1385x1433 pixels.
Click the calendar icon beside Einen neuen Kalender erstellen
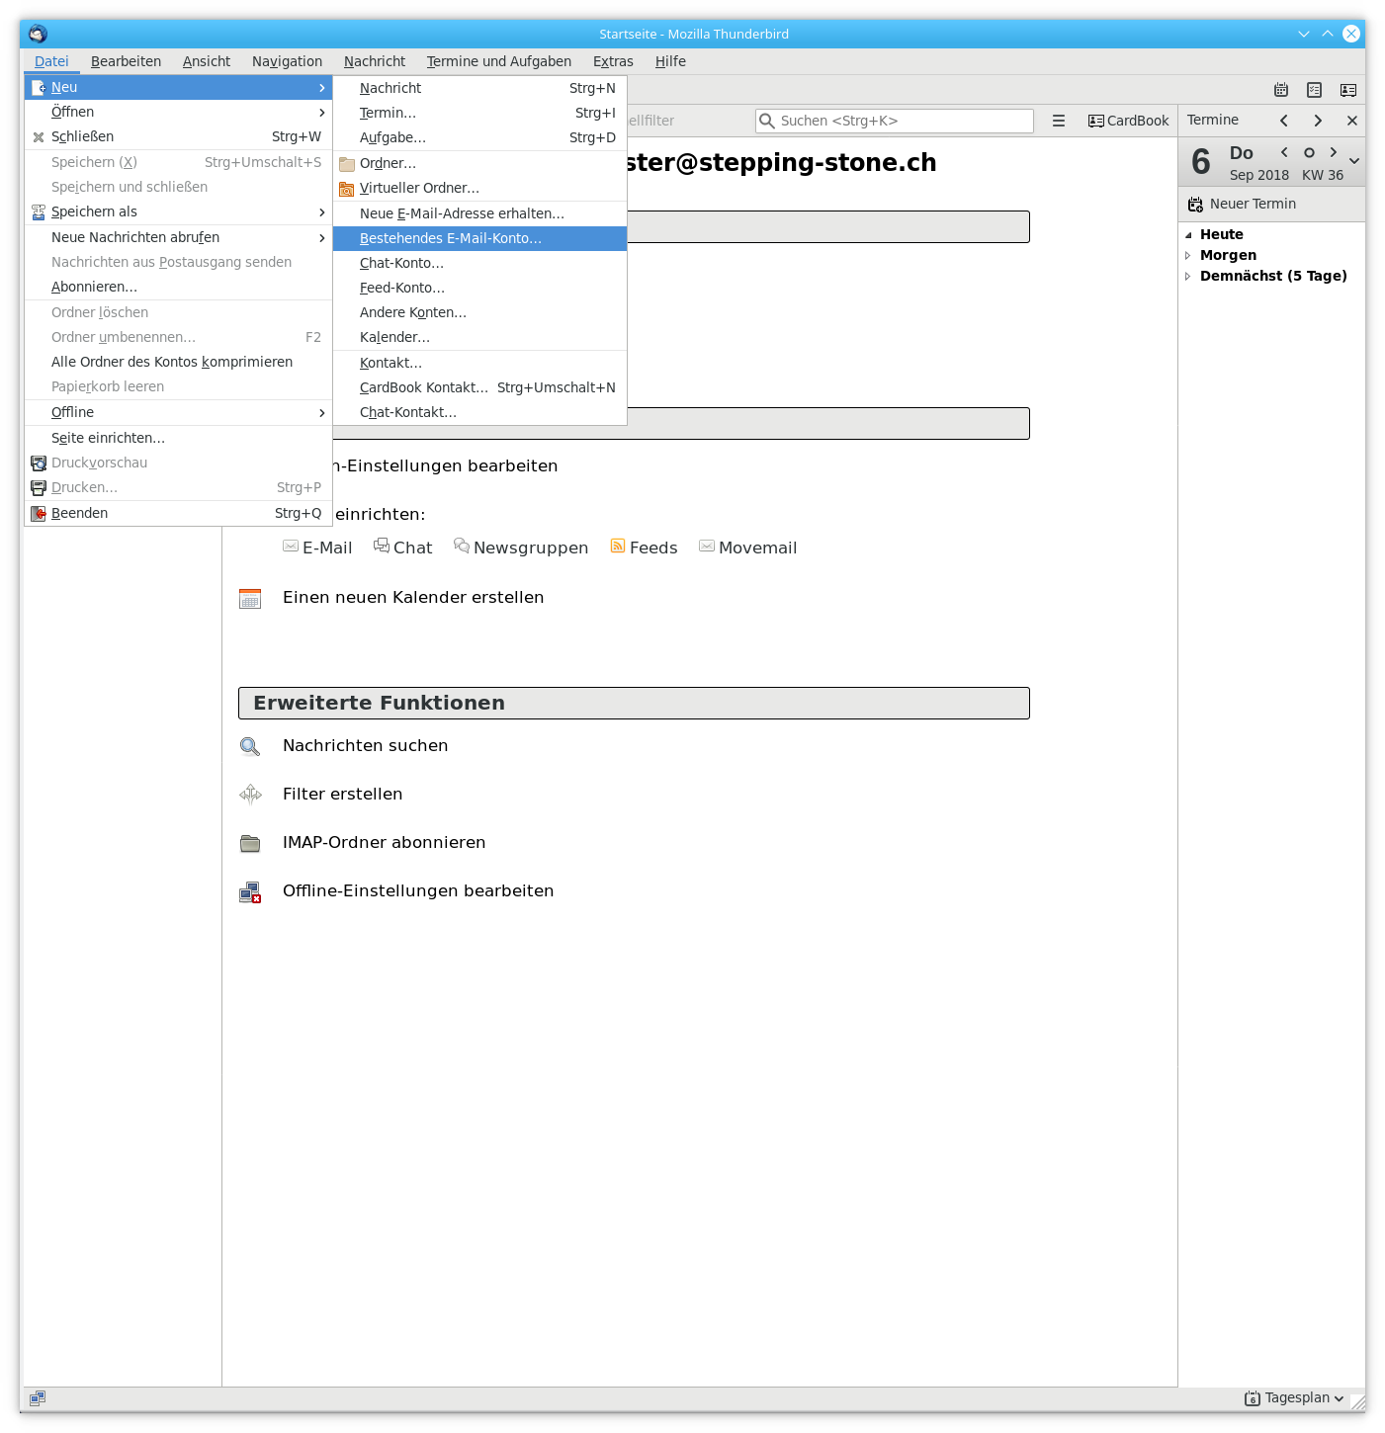point(250,598)
